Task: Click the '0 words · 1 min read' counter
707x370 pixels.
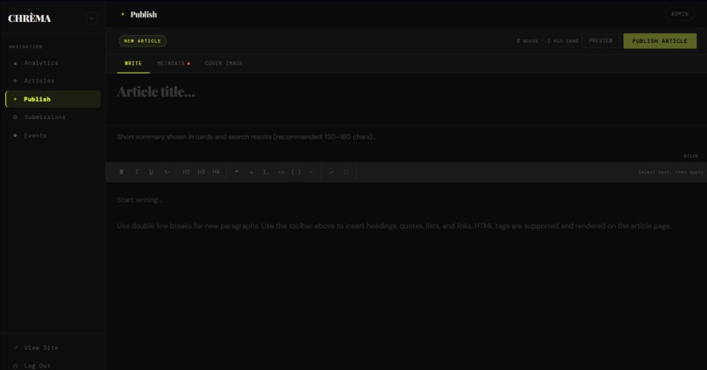Action: pyautogui.click(x=547, y=41)
